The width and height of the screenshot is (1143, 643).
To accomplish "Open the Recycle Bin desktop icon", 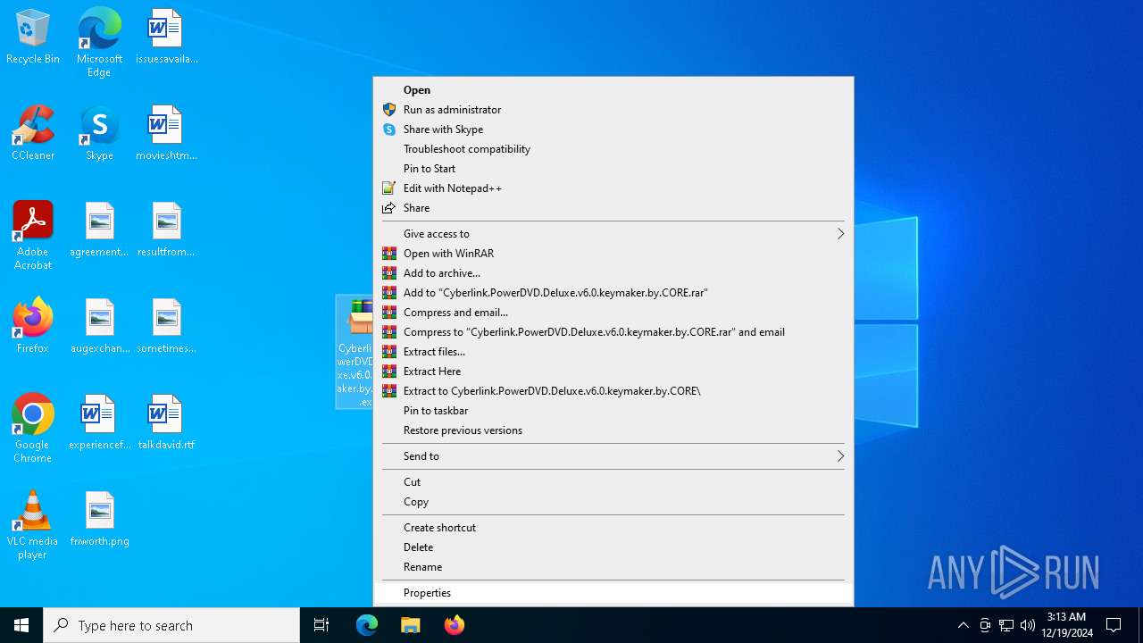I will (x=33, y=38).
